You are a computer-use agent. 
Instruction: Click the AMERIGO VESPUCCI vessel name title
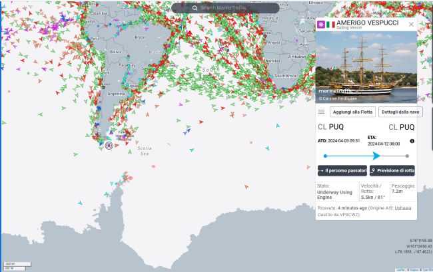[367, 23]
